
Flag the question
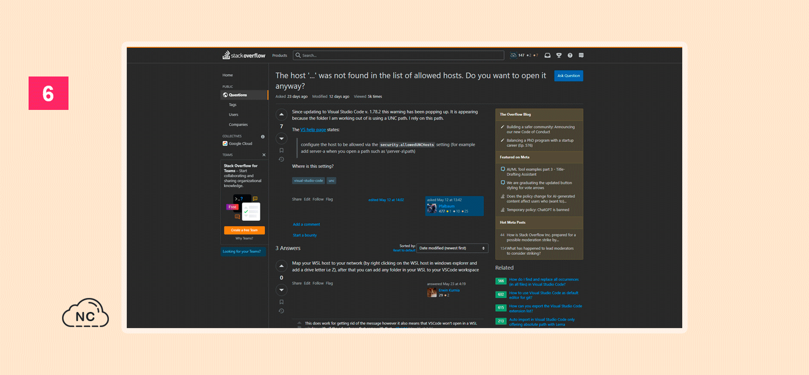click(x=329, y=199)
